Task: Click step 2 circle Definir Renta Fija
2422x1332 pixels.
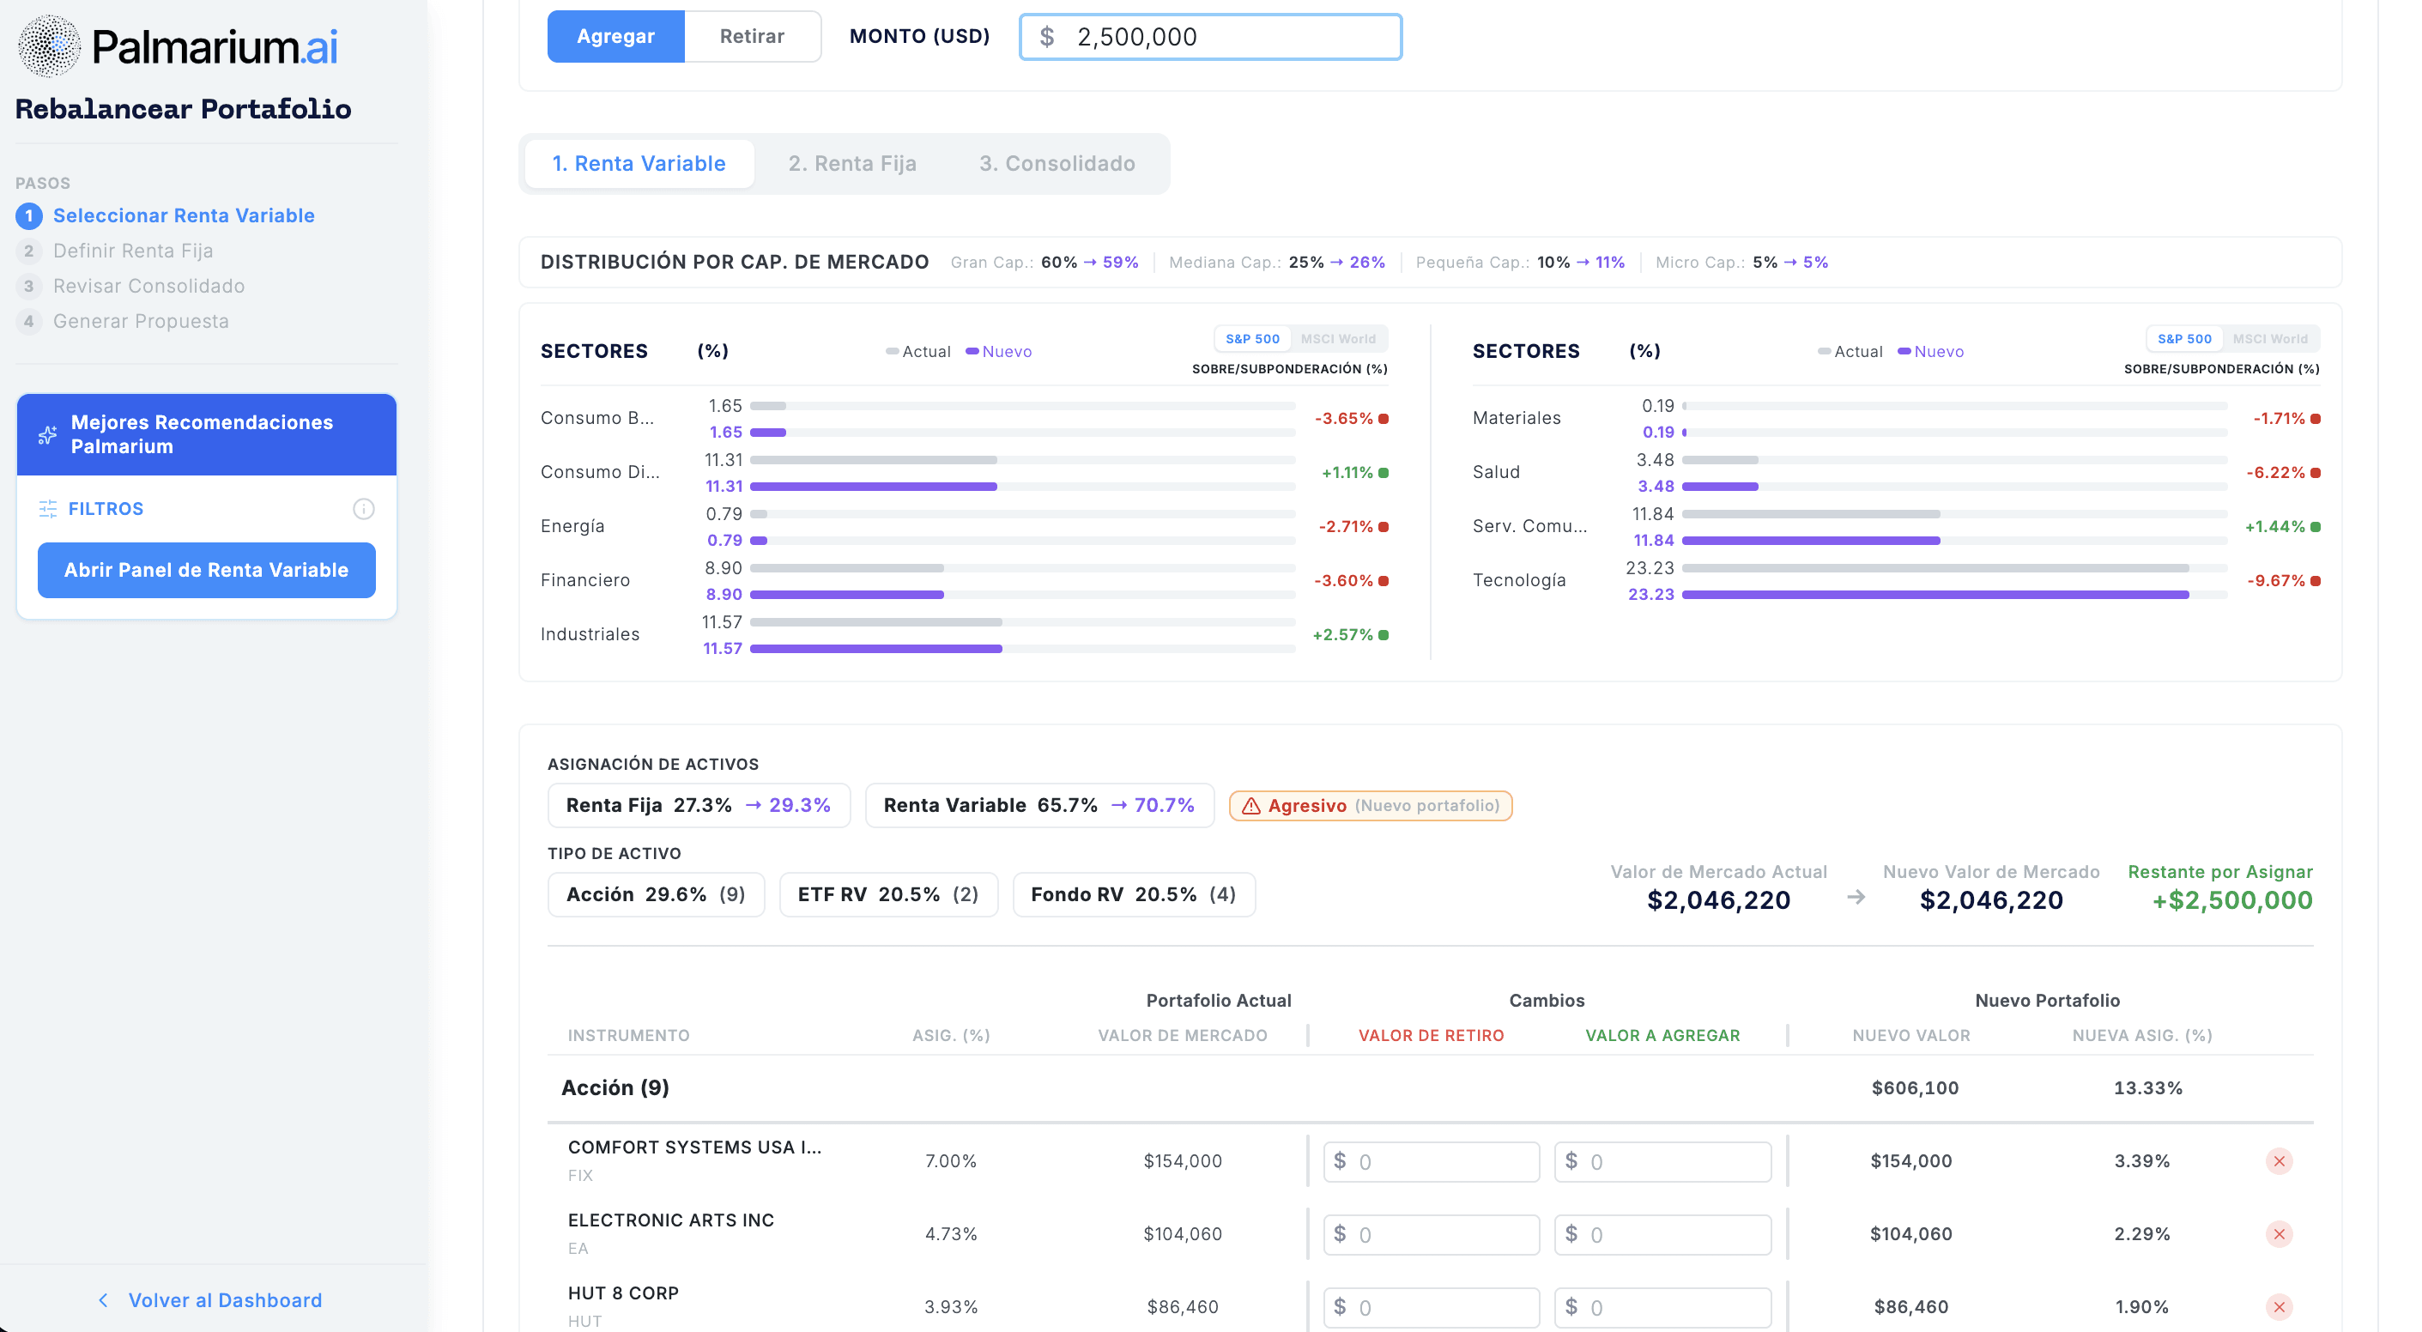Action: pos(29,251)
